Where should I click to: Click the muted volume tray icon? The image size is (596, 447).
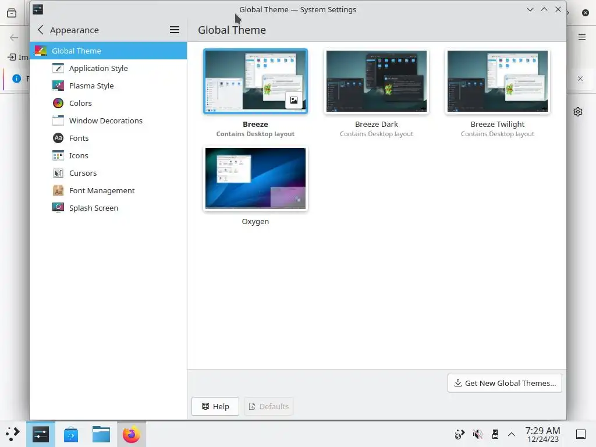tap(477, 434)
